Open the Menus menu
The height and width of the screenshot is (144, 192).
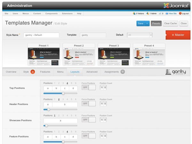(x=26, y=13)
